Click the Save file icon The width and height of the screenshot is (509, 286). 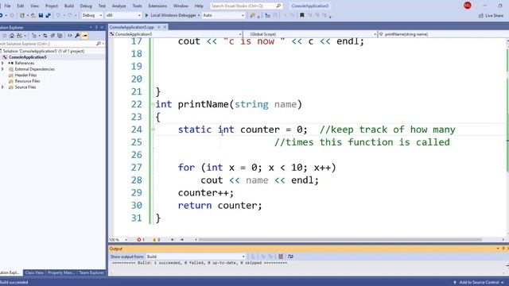click(41, 15)
